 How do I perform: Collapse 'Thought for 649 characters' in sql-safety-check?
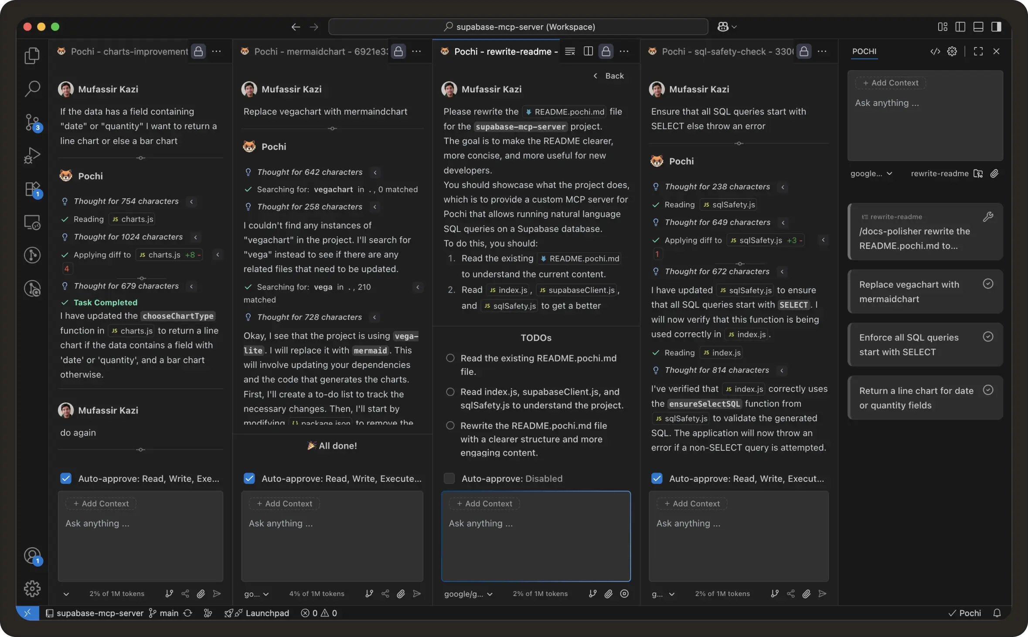783,222
